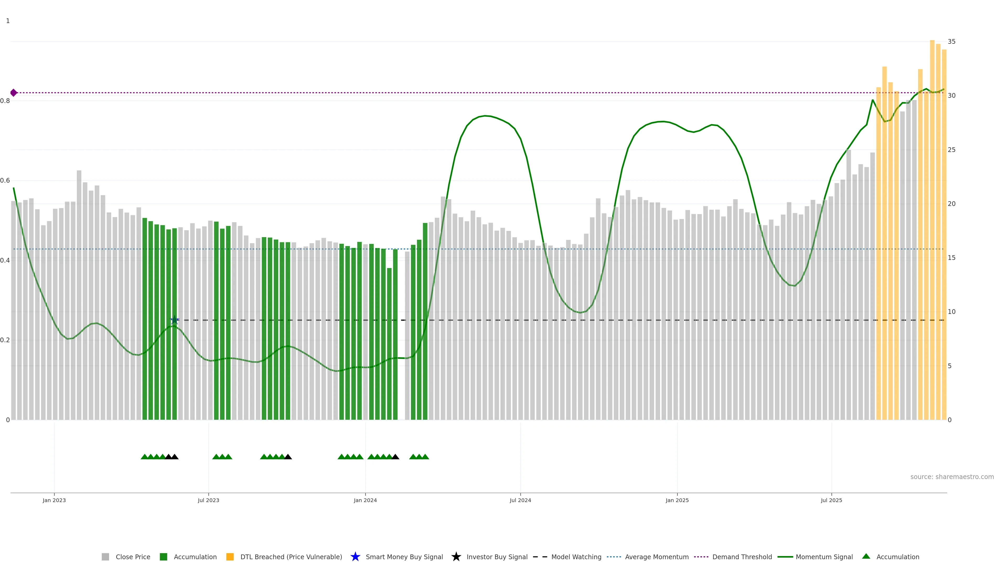This screenshot has width=1007, height=566.
Task: Click the Jul 2025 axis label
Action: (831, 500)
